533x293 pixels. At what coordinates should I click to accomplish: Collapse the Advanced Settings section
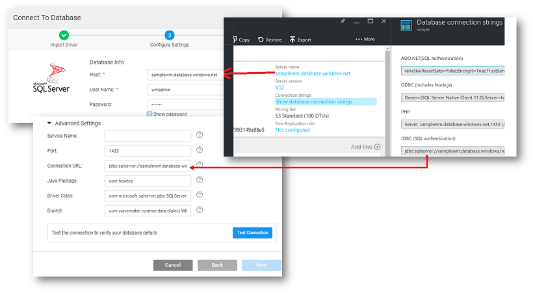49,123
